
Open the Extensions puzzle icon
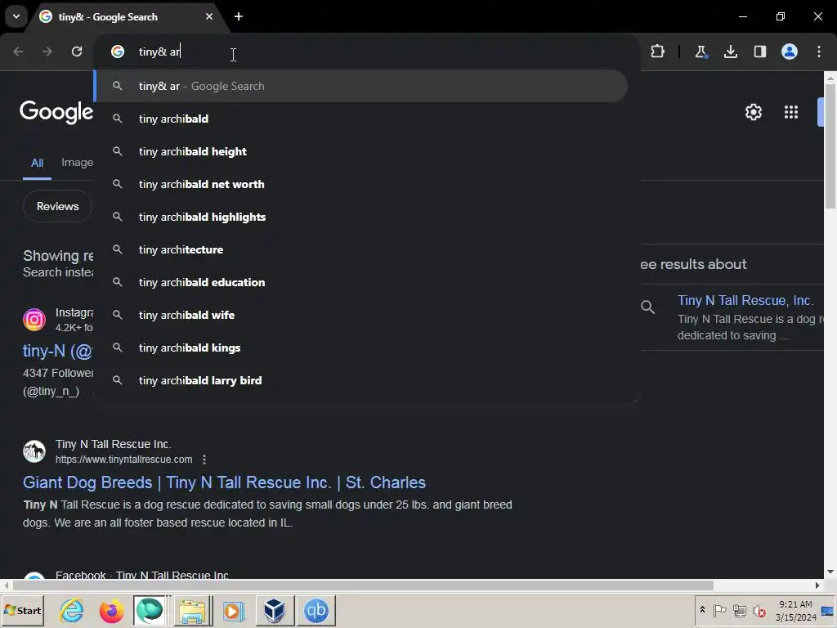click(658, 52)
